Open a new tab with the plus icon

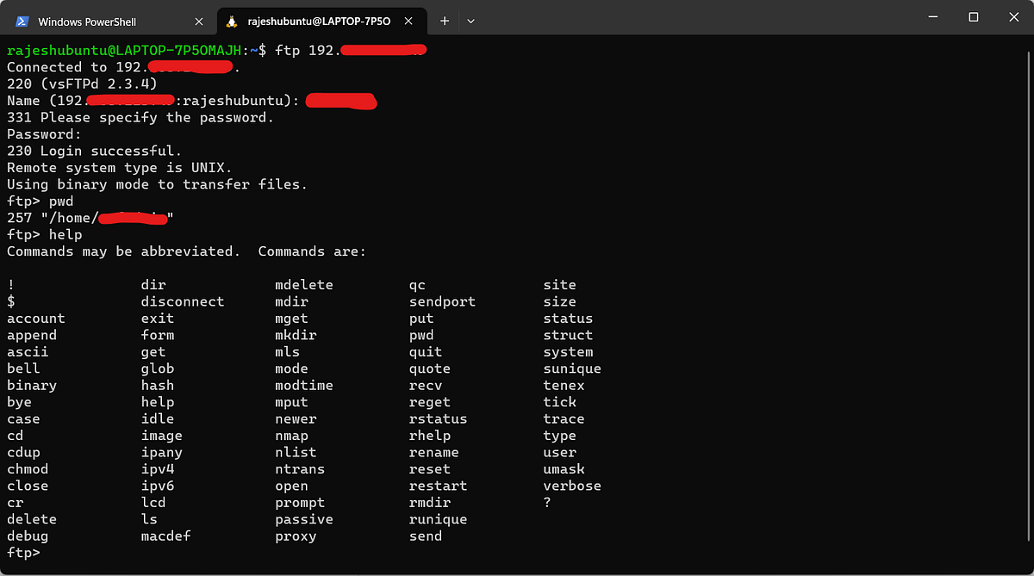pos(445,21)
